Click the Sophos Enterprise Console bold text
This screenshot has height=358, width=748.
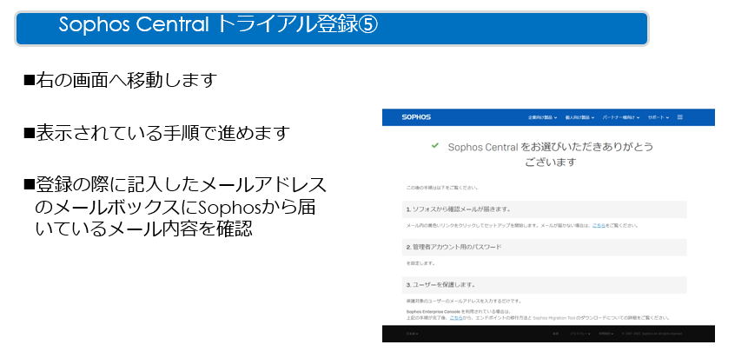(x=434, y=312)
